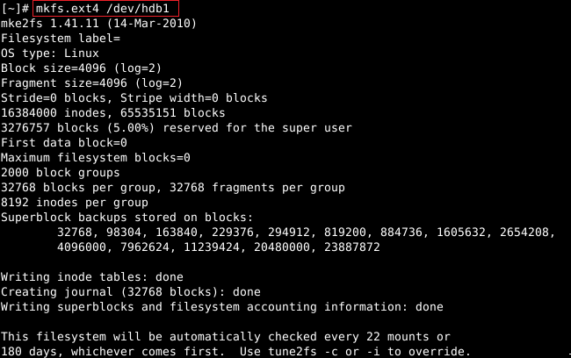Click the Stripe width=0 blocks text
Viewport: 571px width, 358px height.
194,98
